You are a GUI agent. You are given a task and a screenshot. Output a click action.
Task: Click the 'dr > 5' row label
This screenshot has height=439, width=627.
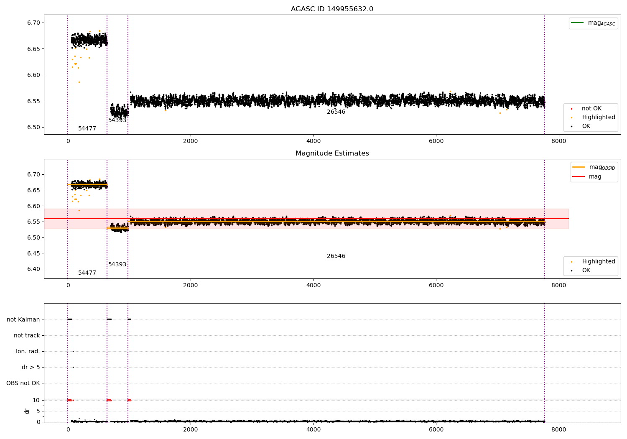(x=31, y=367)
